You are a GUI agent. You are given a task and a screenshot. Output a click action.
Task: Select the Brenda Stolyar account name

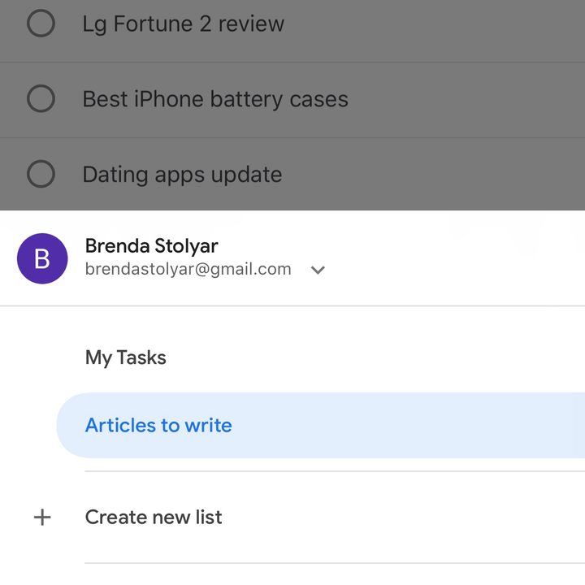click(x=151, y=246)
